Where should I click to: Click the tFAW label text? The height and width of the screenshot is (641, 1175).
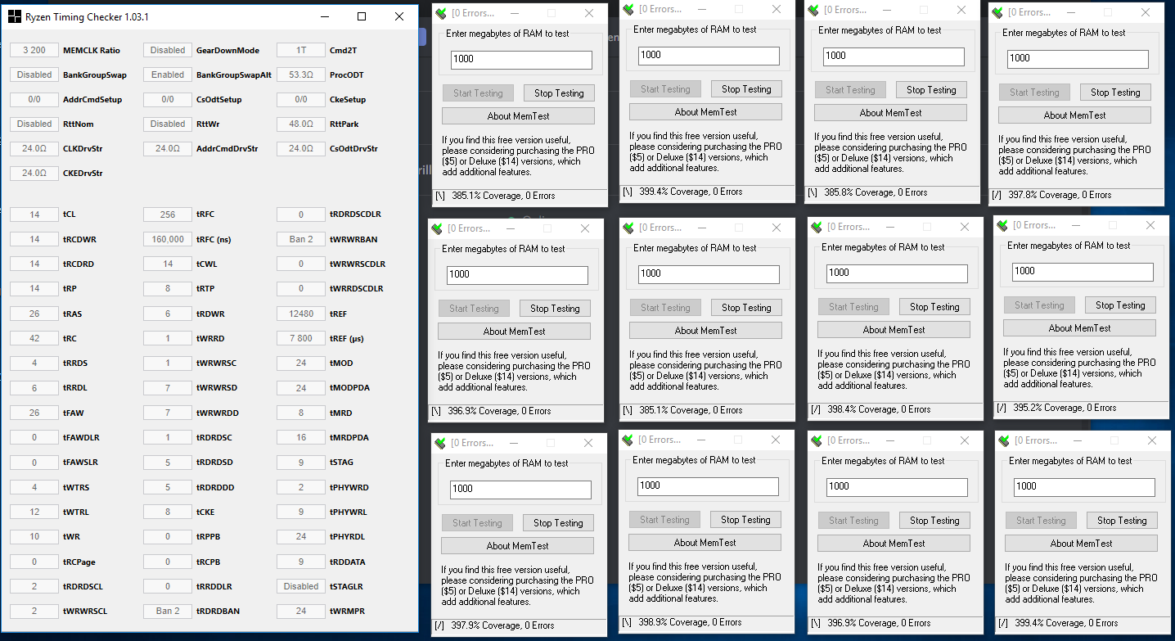(x=73, y=413)
